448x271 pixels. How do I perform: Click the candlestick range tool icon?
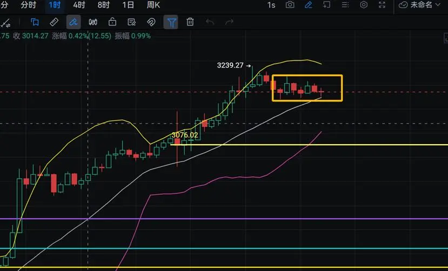(93, 22)
